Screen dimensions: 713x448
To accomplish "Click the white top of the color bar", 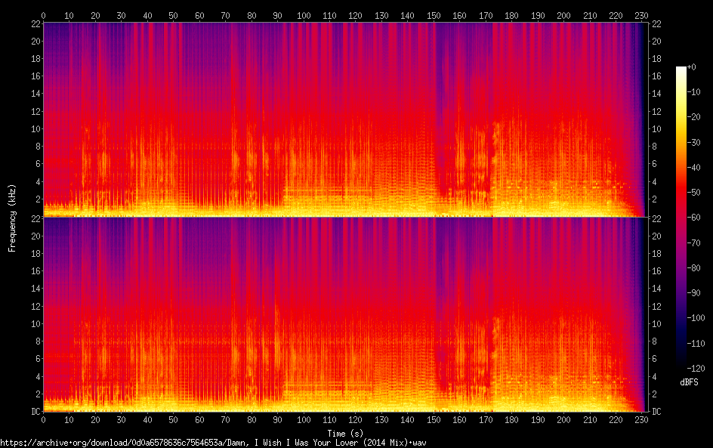I will coord(681,70).
